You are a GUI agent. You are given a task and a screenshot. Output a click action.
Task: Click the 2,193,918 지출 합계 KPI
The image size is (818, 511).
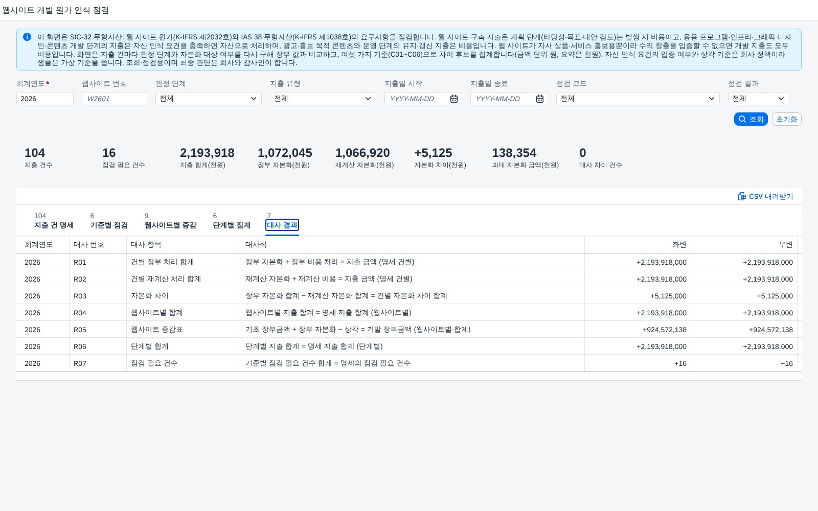point(207,157)
